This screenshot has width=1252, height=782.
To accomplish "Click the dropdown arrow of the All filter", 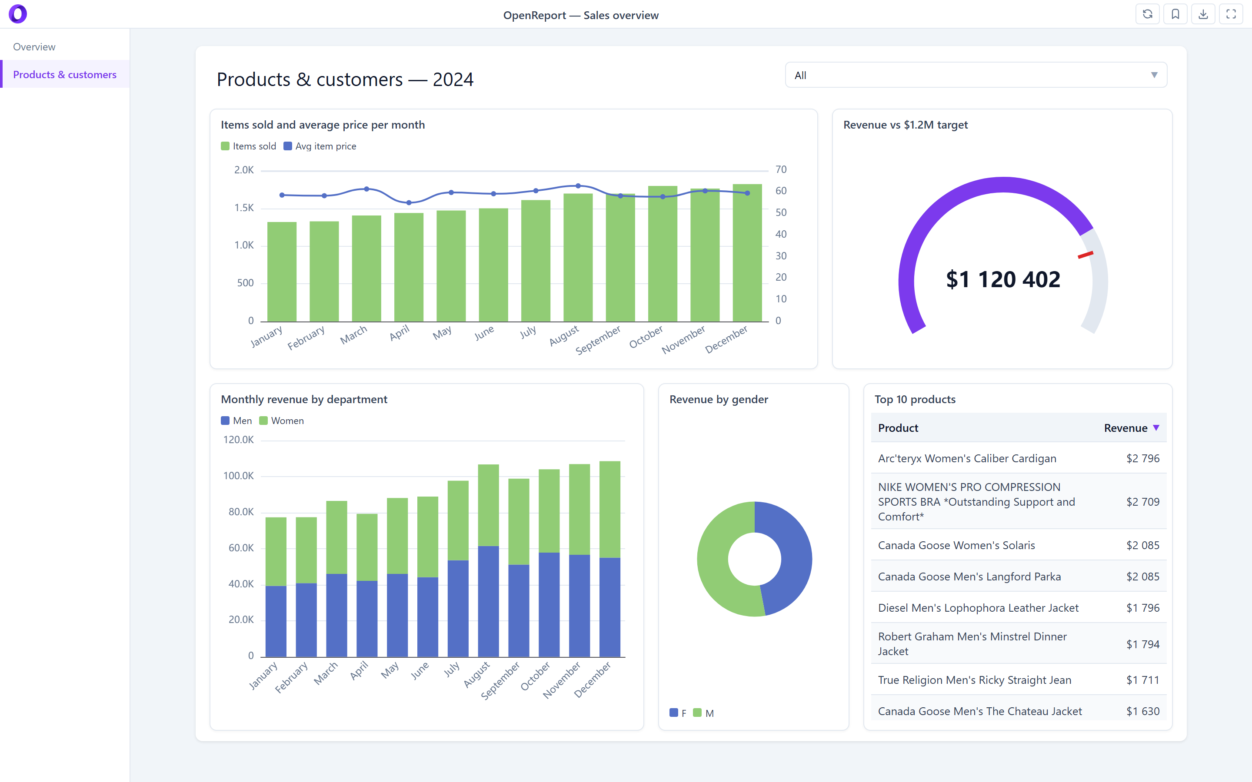I will [x=1154, y=75].
